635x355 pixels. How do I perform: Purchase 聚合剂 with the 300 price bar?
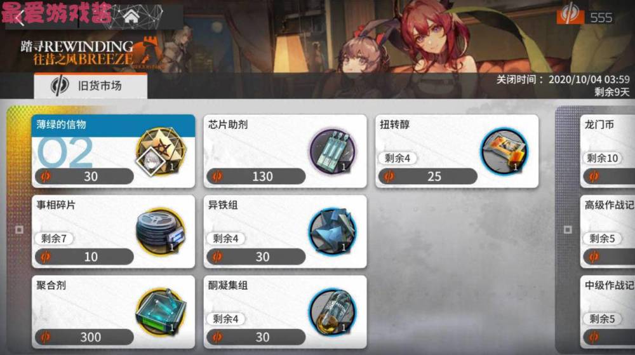[x=84, y=337]
